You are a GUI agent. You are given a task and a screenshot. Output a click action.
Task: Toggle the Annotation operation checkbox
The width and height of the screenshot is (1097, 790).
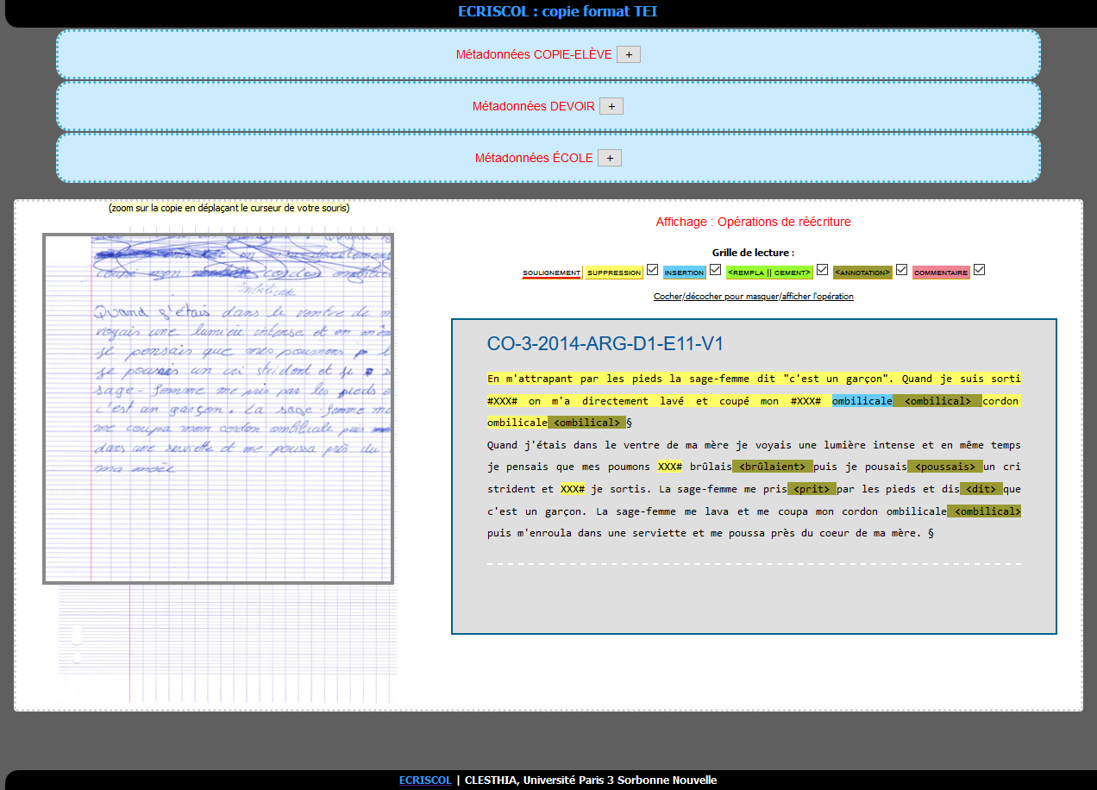tap(901, 270)
